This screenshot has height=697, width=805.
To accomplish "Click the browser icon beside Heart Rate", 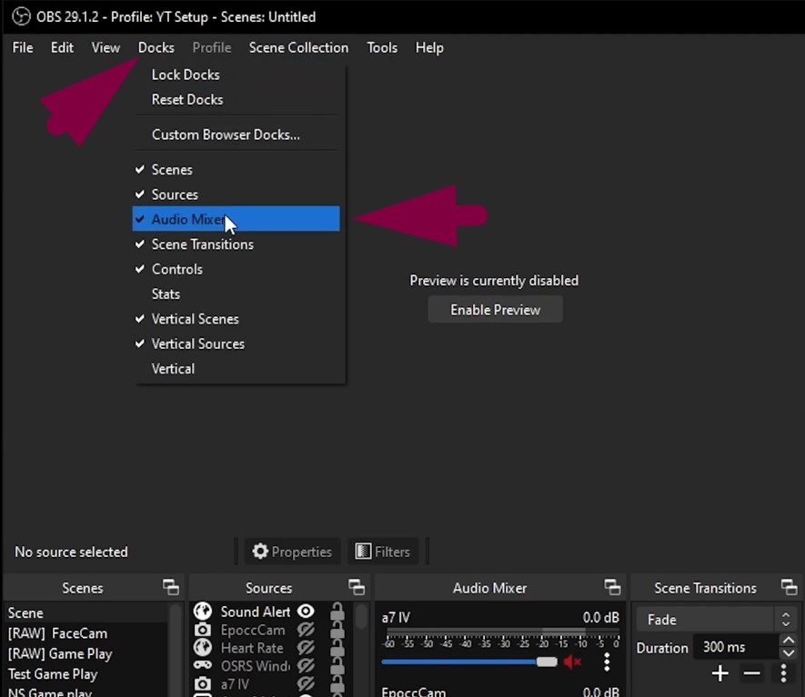I will tap(203, 648).
